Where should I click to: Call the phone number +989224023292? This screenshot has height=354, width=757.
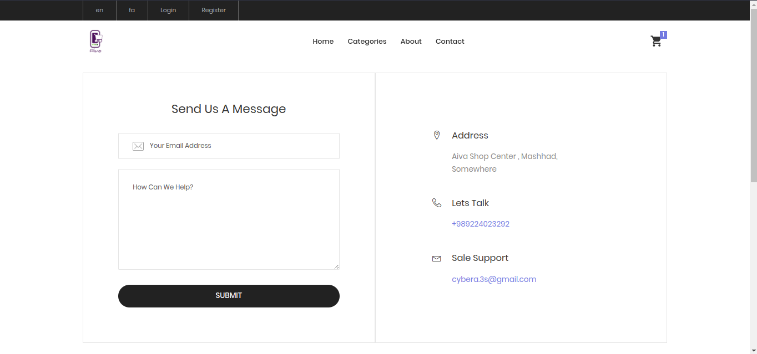[x=481, y=224]
